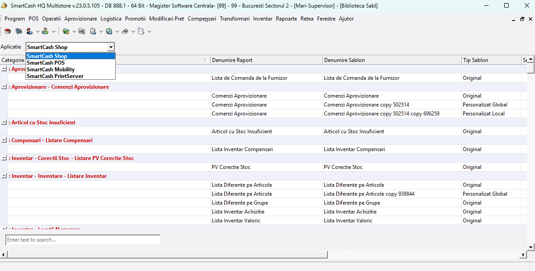Screen dimensions: 535x271
Task: Click the barcode toolbar icon
Action: (82, 31)
